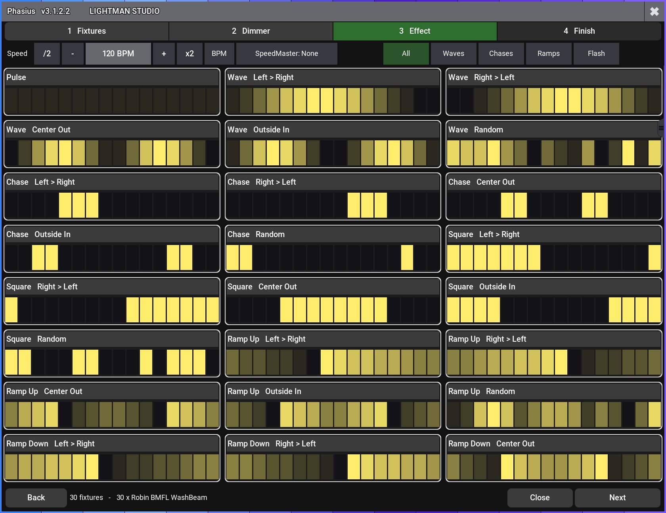Filter effects by Flash
Screen dimensions: 666x513
coord(596,54)
